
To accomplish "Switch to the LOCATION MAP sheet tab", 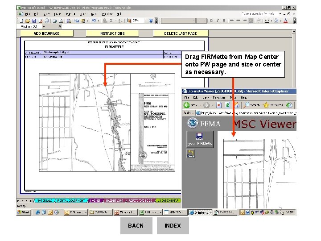I will tap(168, 201).
